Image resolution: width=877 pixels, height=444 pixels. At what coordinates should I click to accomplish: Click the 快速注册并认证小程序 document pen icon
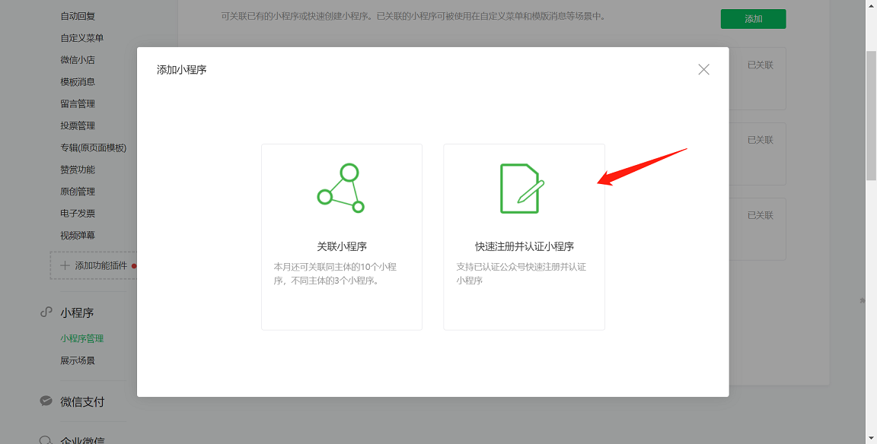tap(522, 189)
